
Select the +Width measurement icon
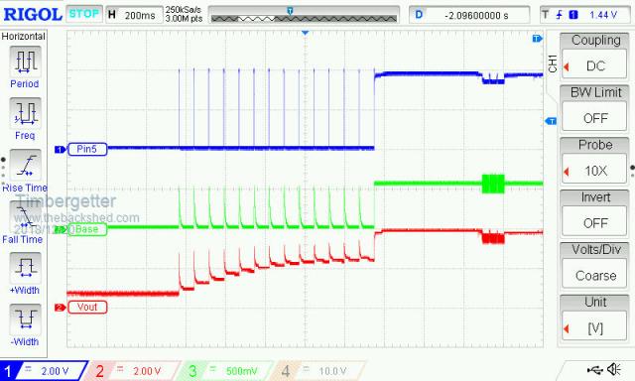point(25,267)
